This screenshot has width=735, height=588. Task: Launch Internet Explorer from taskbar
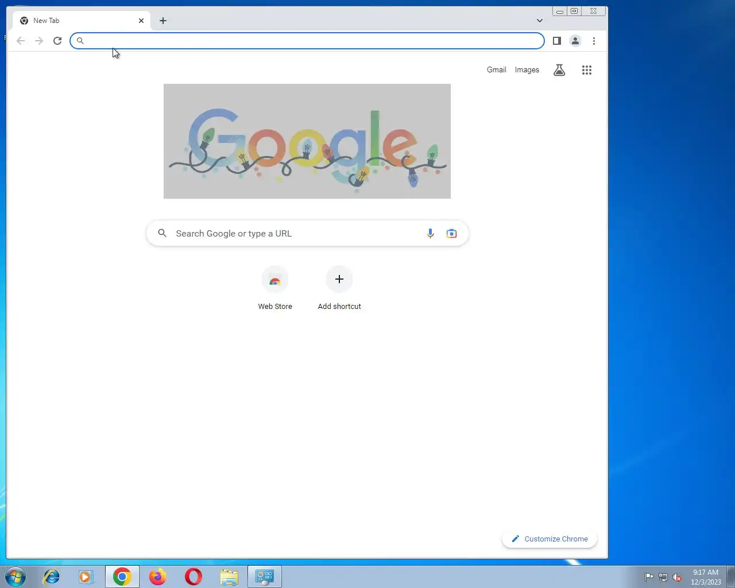pyautogui.click(x=51, y=577)
